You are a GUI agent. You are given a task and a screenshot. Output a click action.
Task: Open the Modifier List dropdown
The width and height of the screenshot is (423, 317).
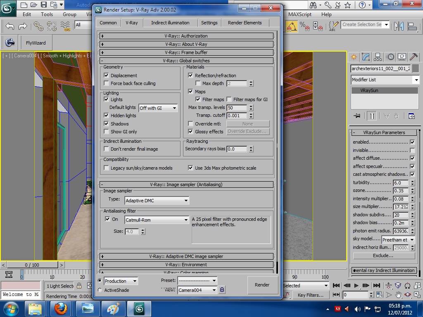point(385,80)
